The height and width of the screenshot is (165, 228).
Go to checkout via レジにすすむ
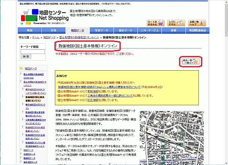[x=176, y=23]
